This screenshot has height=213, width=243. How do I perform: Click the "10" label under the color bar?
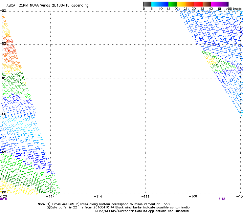161,9
